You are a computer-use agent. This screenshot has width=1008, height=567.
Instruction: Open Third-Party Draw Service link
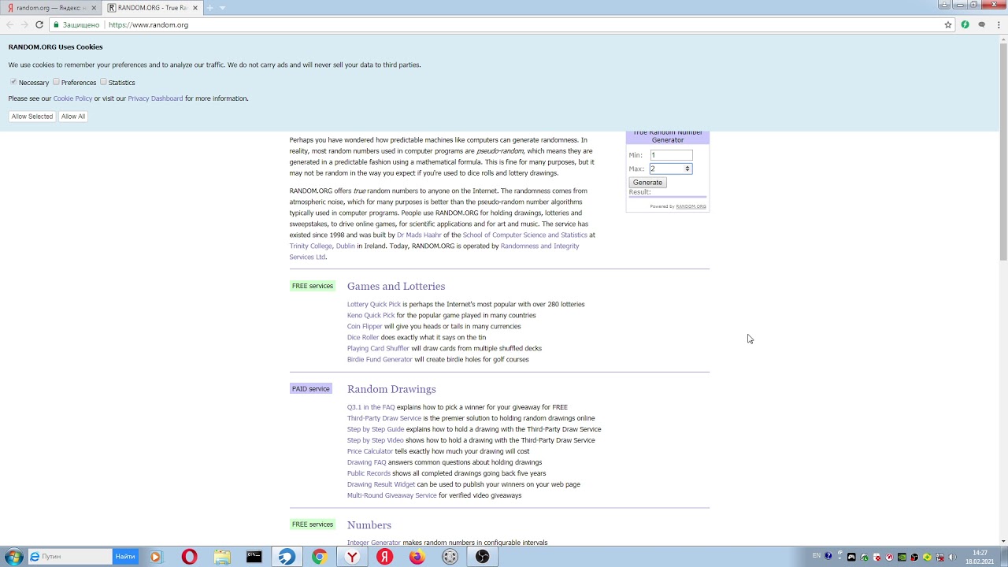click(384, 418)
